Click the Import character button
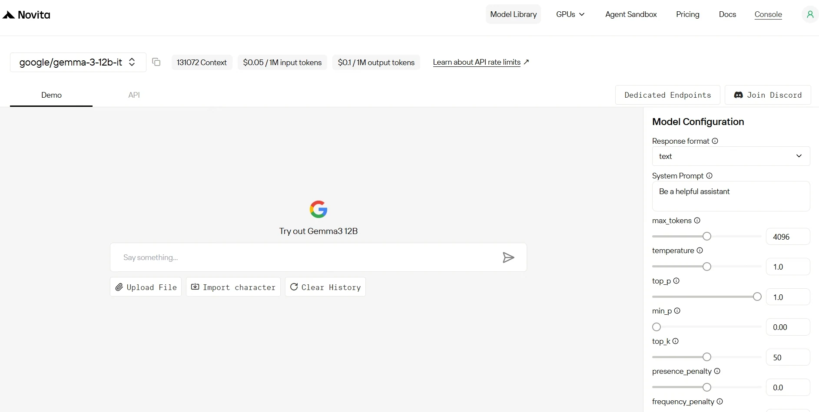 (233, 287)
